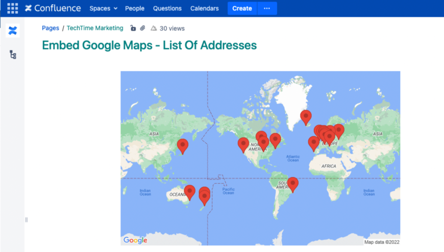Screen dimensions: 444x252
Task: Click the Confluence logo
Action: coord(53,8)
